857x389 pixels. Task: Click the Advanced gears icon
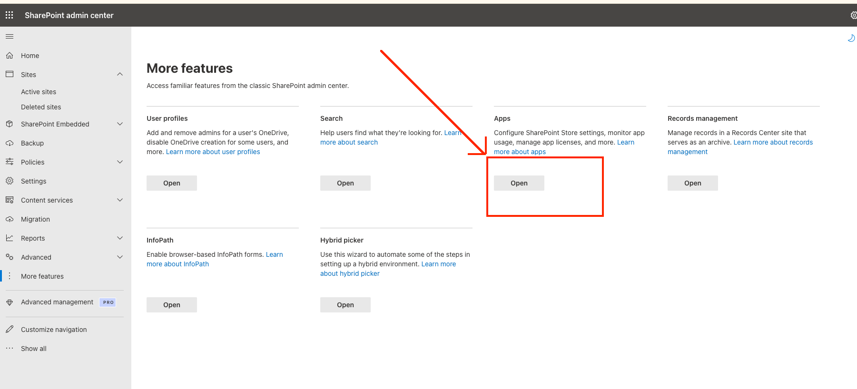pyautogui.click(x=10, y=257)
